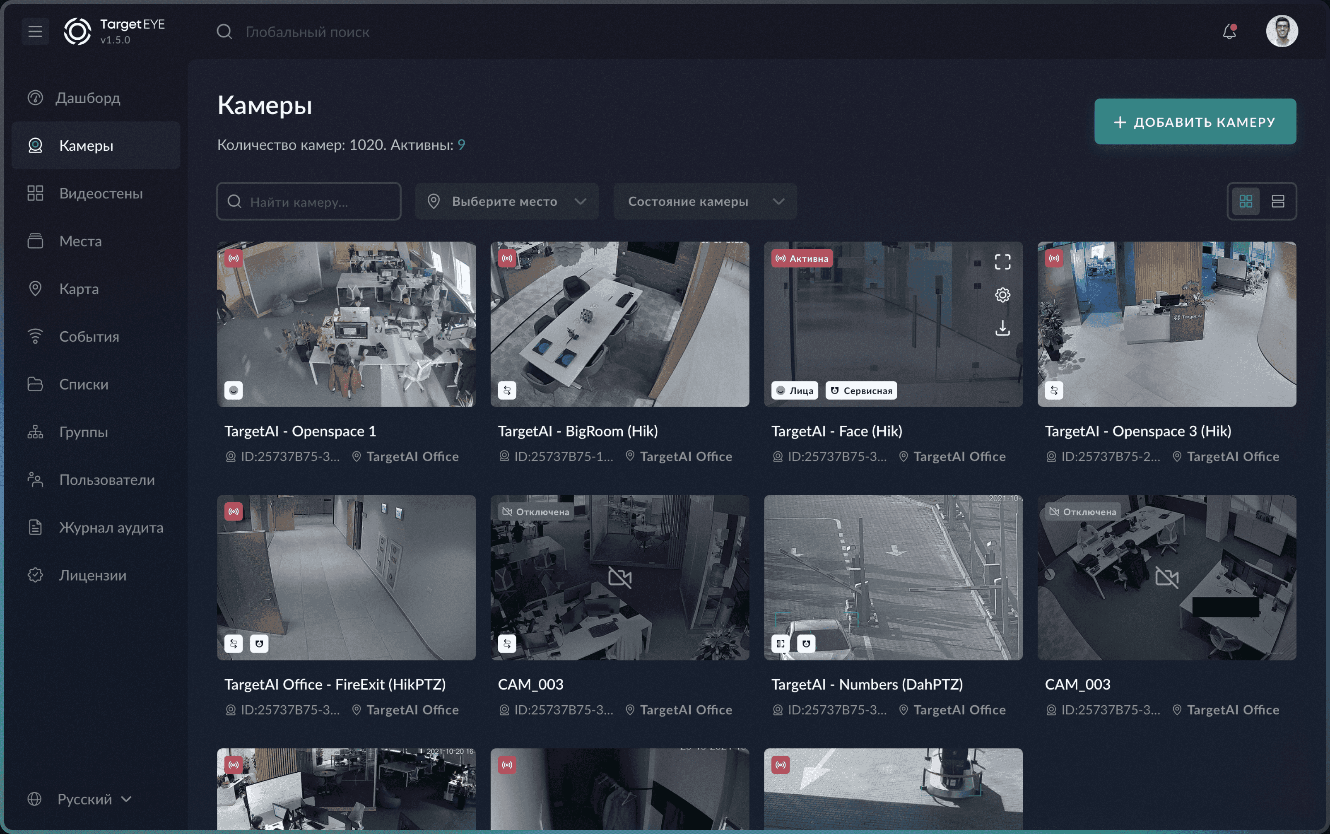This screenshot has width=1330, height=834.
Task: Open the notifications bell
Action: [1229, 32]
